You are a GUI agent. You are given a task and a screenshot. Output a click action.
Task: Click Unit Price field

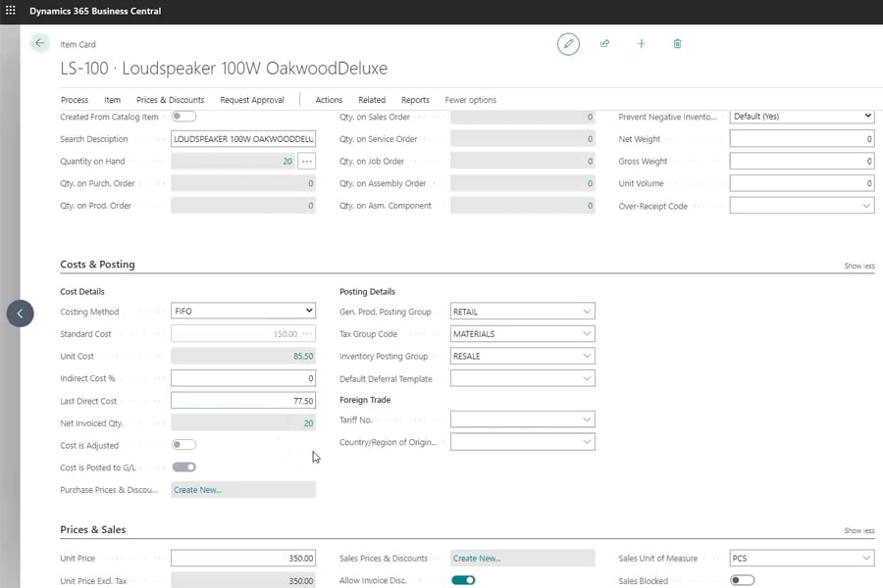tap(243, 559)
